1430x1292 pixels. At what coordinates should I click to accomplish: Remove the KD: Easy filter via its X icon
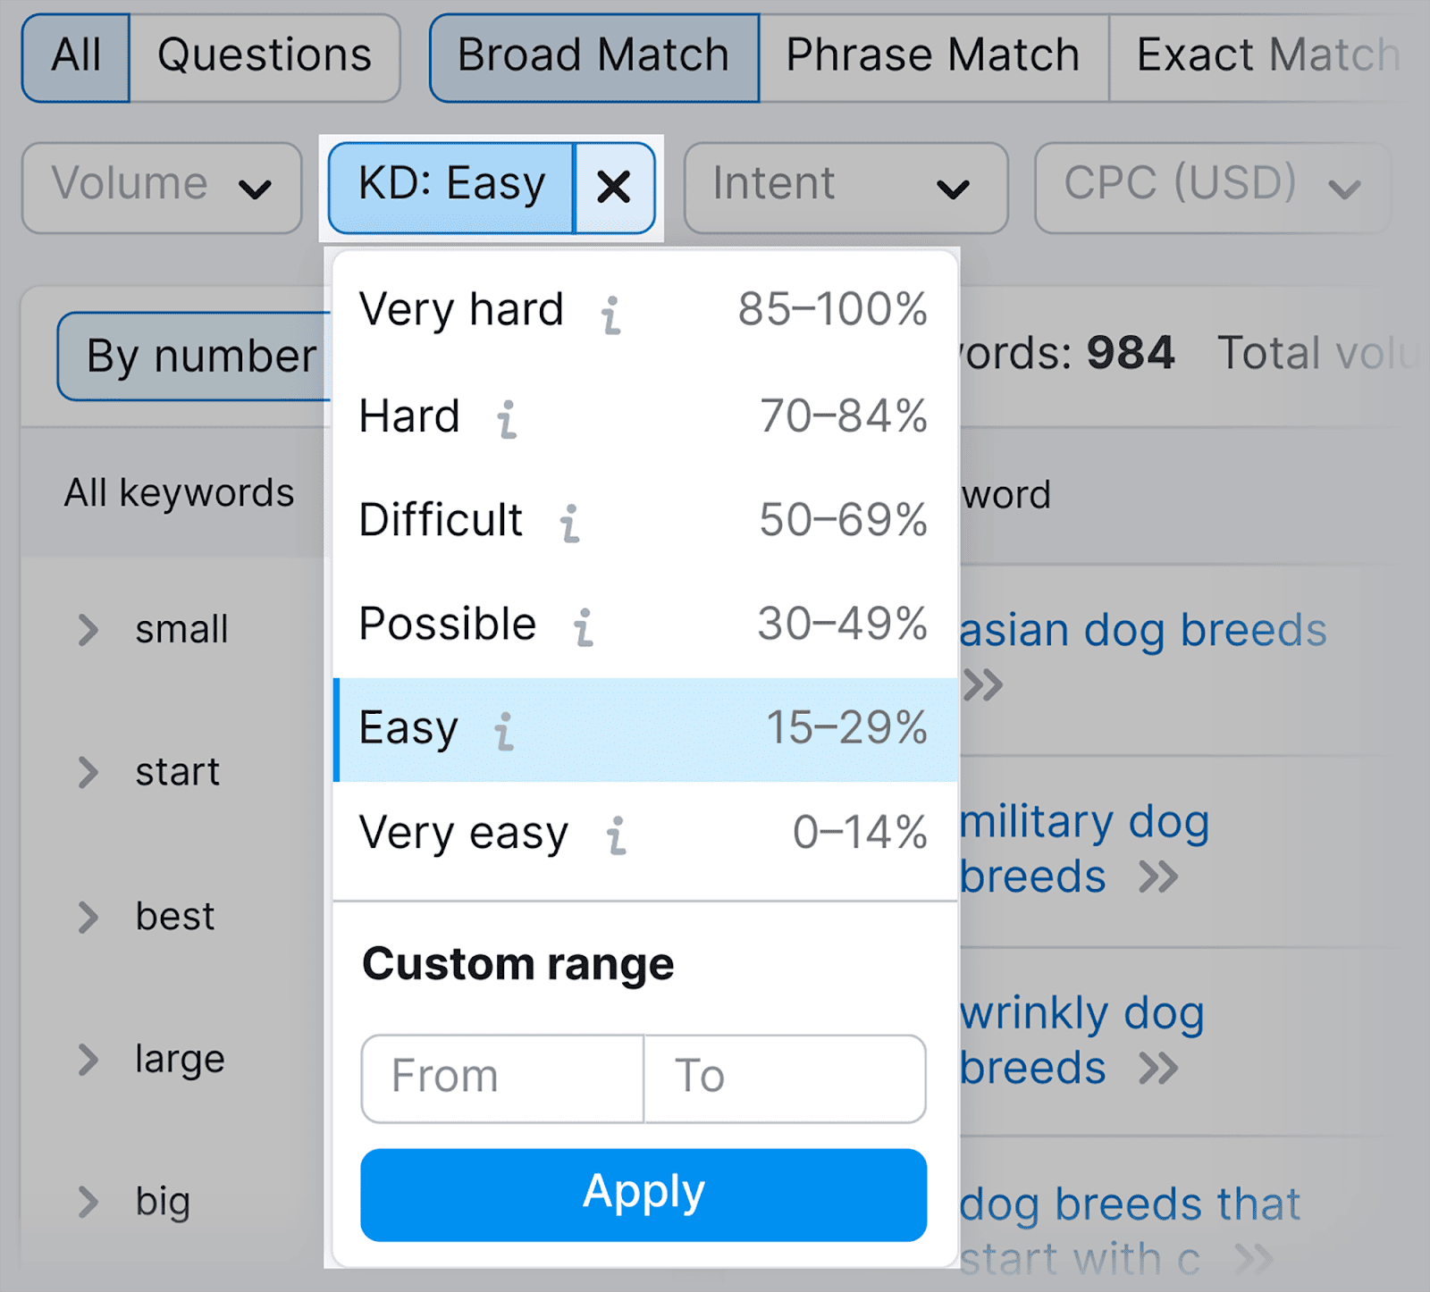coord(614,187)
